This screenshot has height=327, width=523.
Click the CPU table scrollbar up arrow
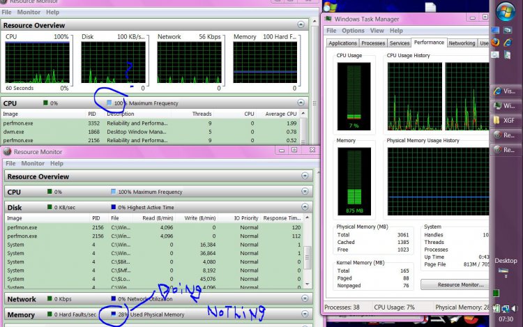click(x=303, y=114)
